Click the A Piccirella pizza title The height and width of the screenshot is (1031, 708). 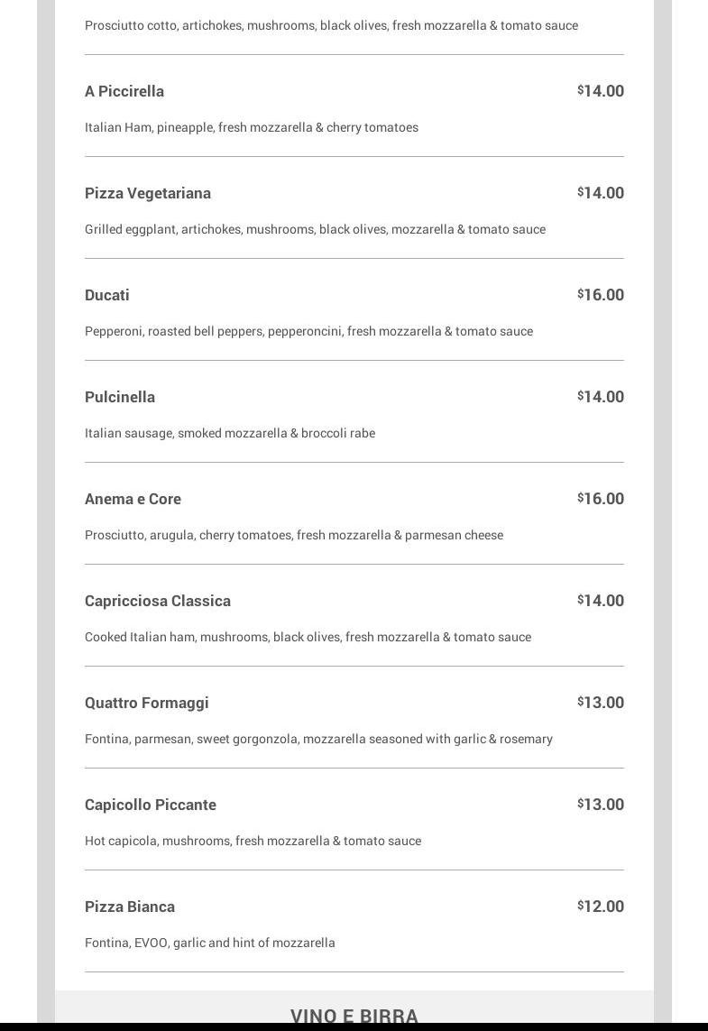click(x=124, y=91)
